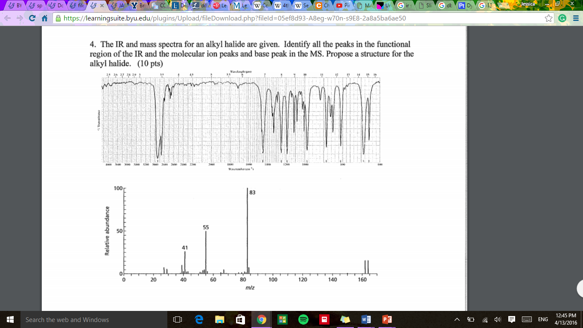Open the red app taskbar icon
This screenshot has height=328, width=583.
[324, 319]
